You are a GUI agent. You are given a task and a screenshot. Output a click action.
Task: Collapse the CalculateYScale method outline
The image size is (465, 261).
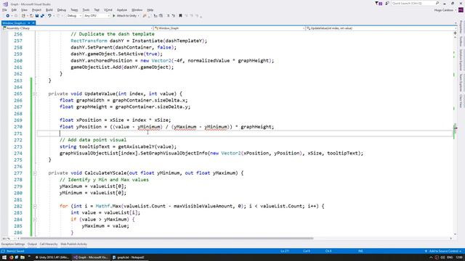point(35,173)
